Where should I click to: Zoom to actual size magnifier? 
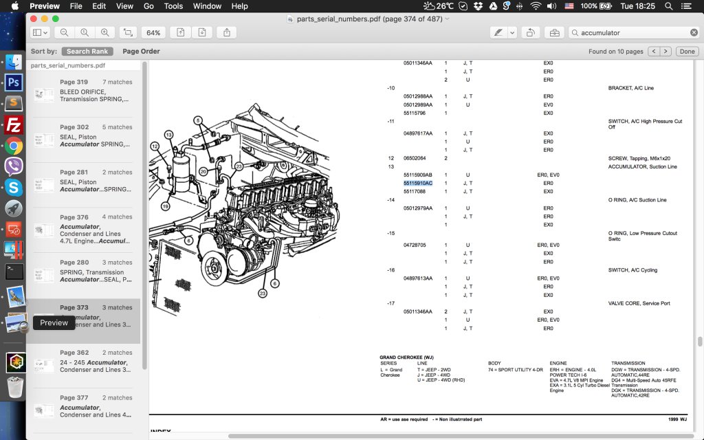[x=85, y=32]
